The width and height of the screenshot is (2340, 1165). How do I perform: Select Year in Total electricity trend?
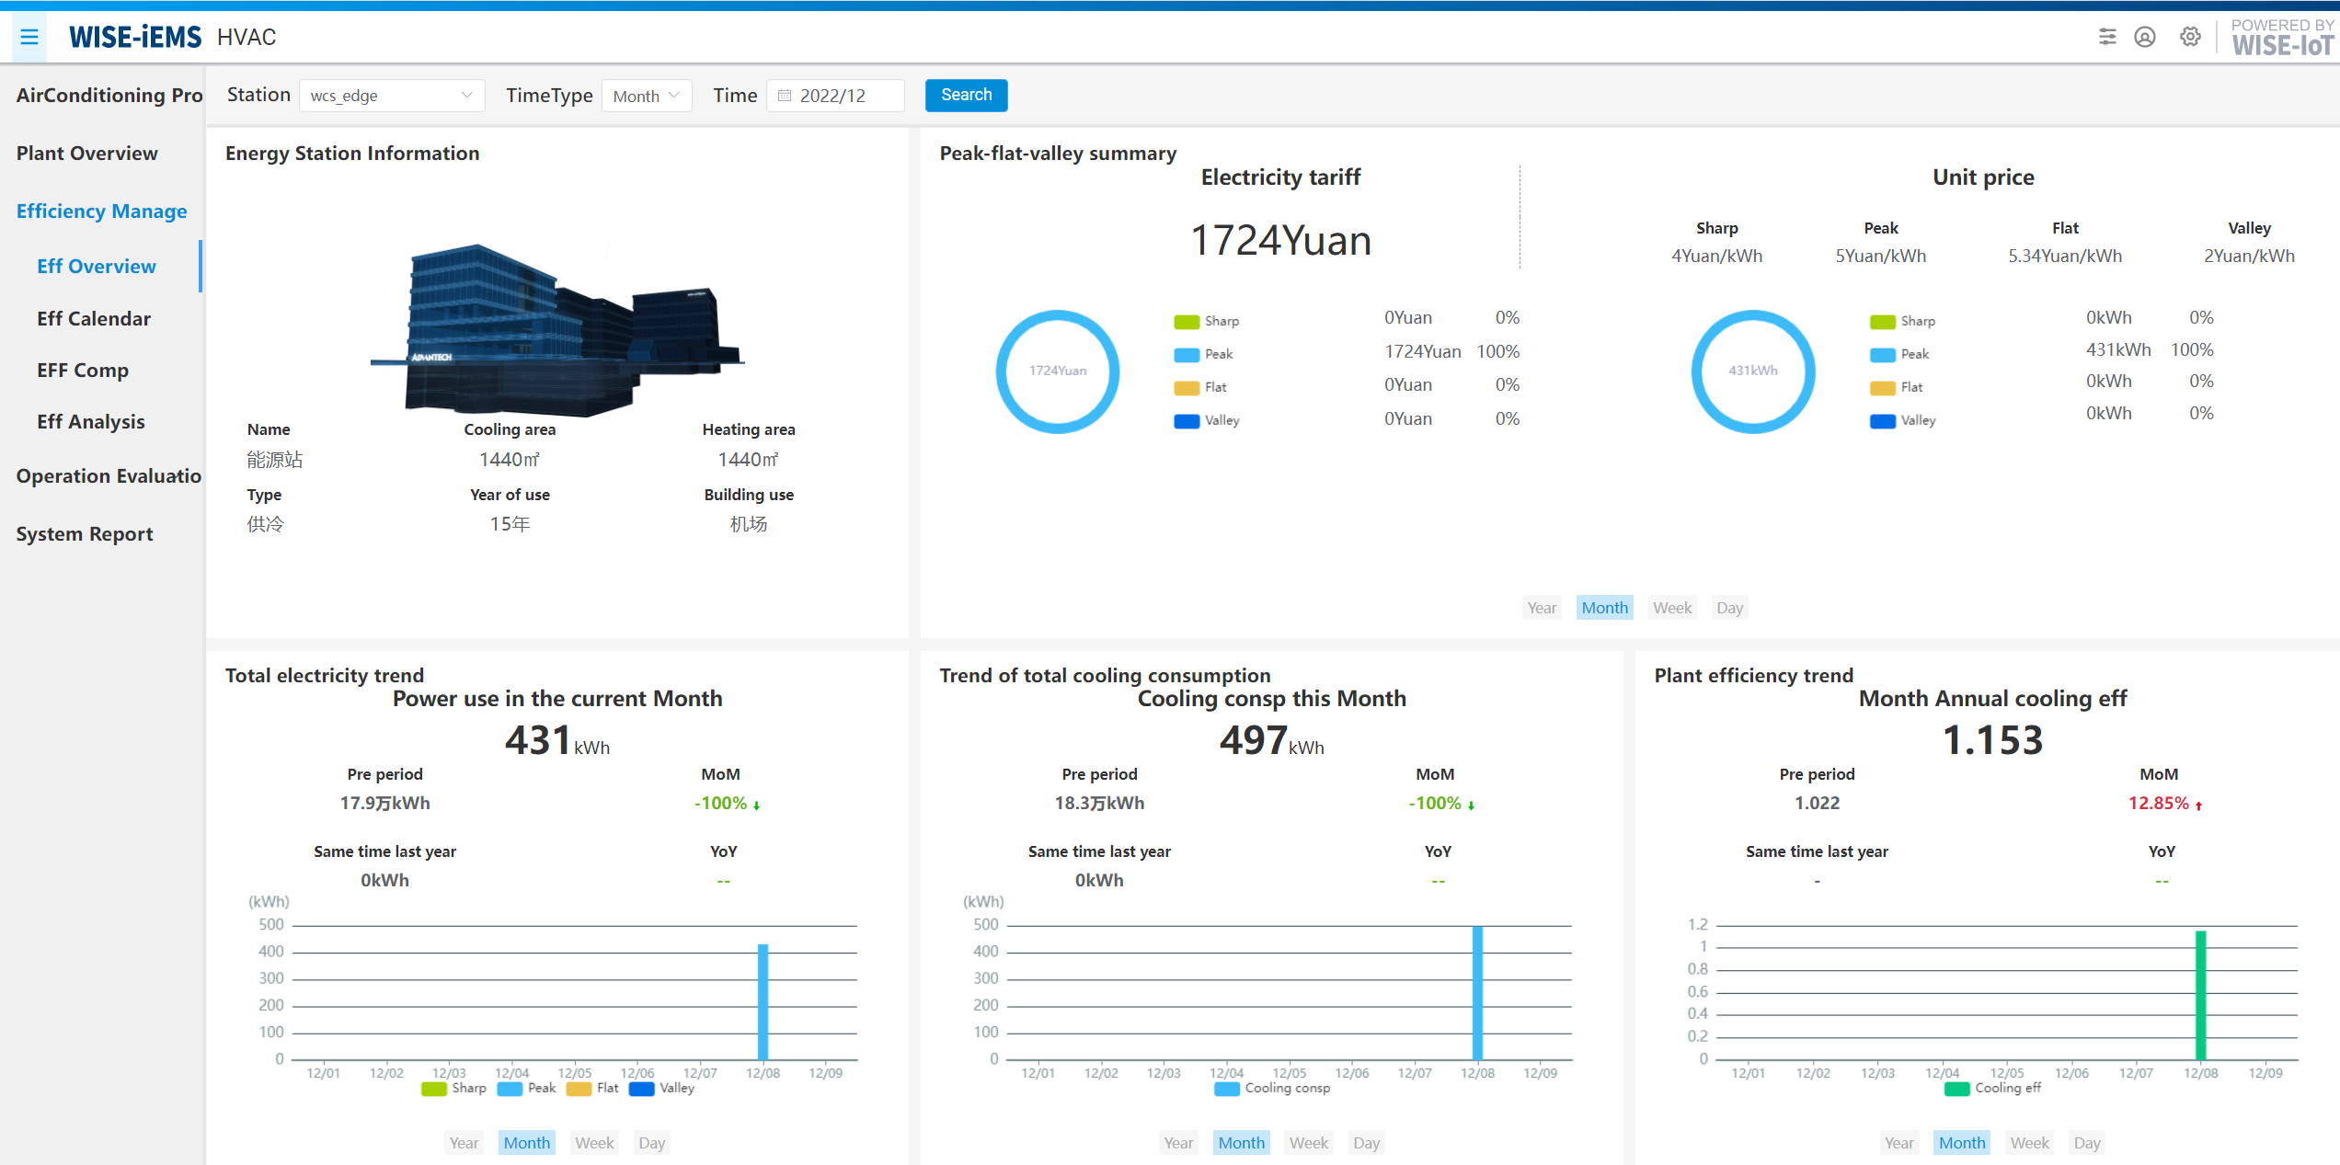coord(464,1143)
